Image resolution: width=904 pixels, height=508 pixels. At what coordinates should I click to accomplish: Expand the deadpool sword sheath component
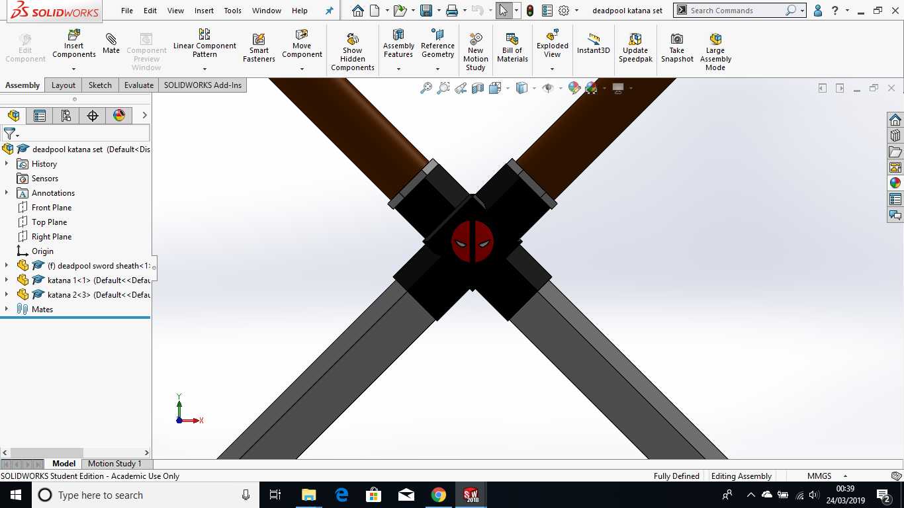(x=7, y=265)
